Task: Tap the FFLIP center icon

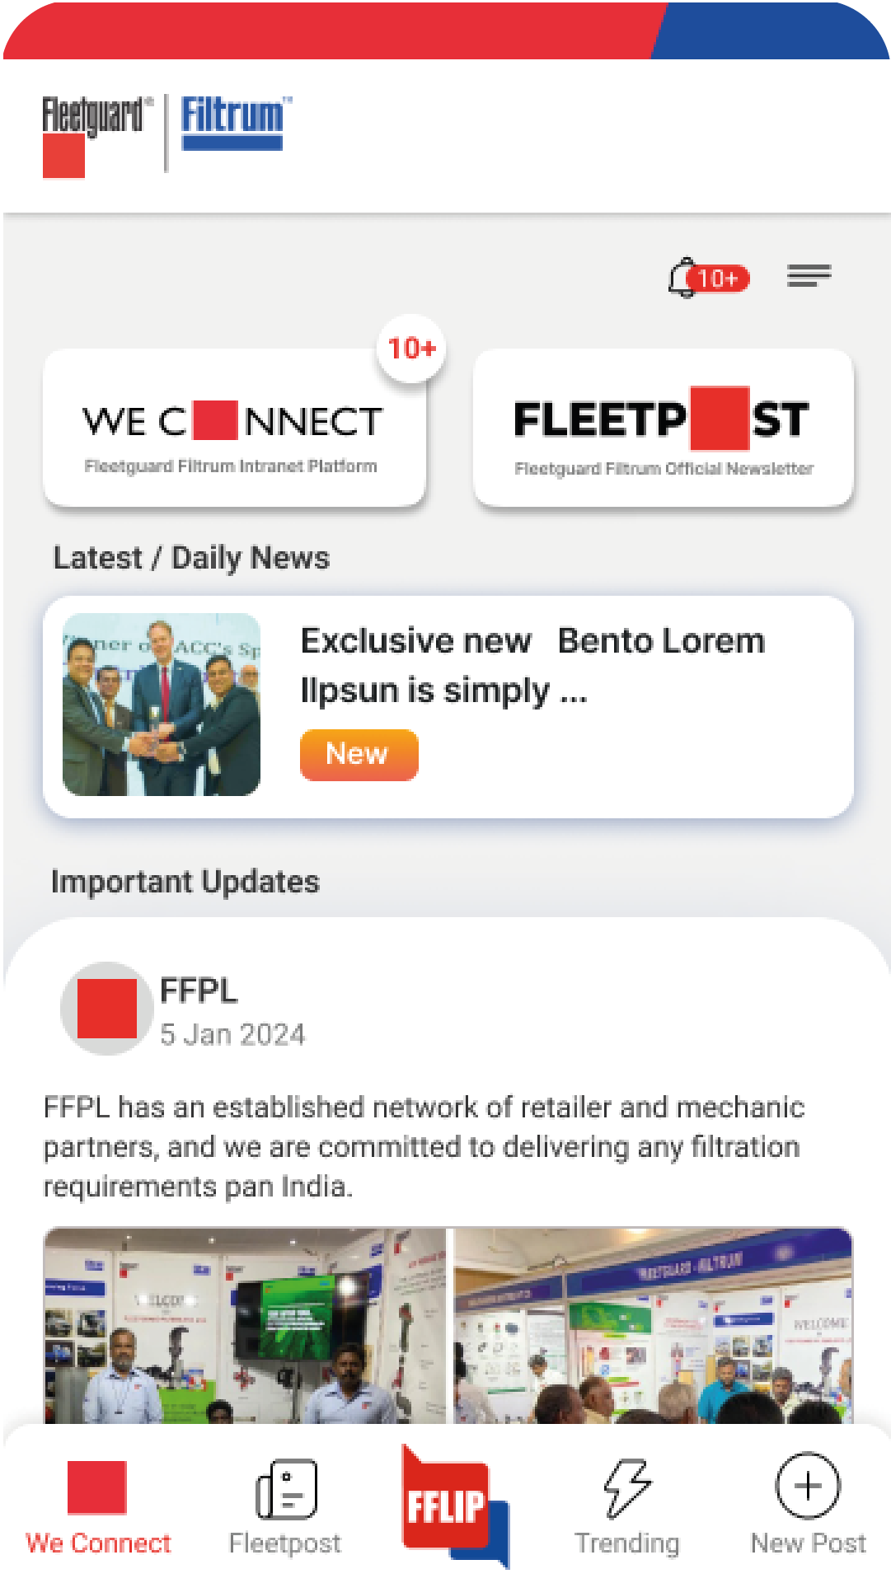Action: (455, 1506)
